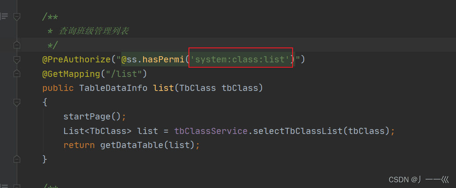
Task: Click the @PreAuthorize annotation
Action: pyautogui.click(x=77, y=60)
